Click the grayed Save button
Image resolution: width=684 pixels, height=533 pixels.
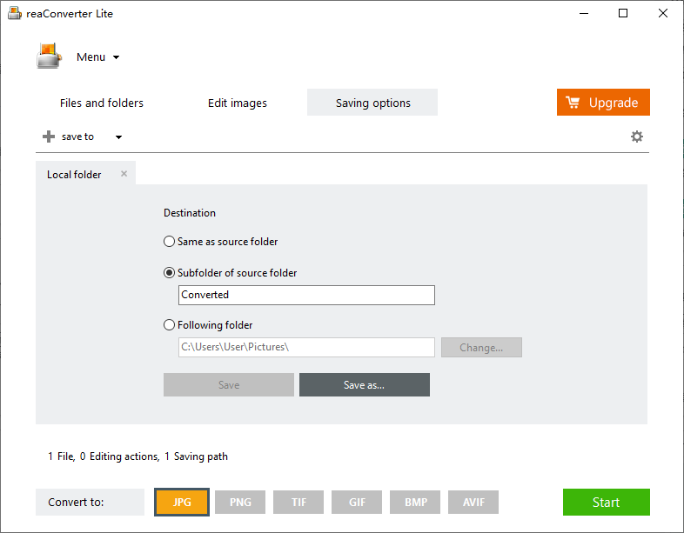click(229, 385)
